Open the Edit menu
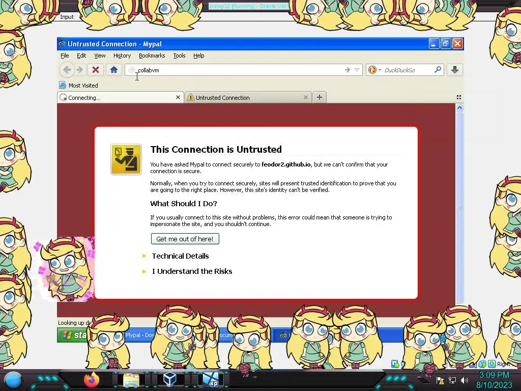 click(81, 55)
